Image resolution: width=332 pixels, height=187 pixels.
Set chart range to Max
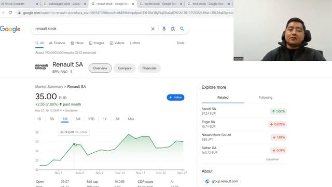[131, 119]
